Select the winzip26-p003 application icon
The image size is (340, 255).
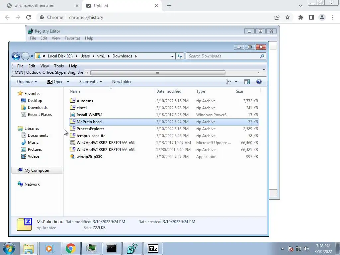(73, 157)
